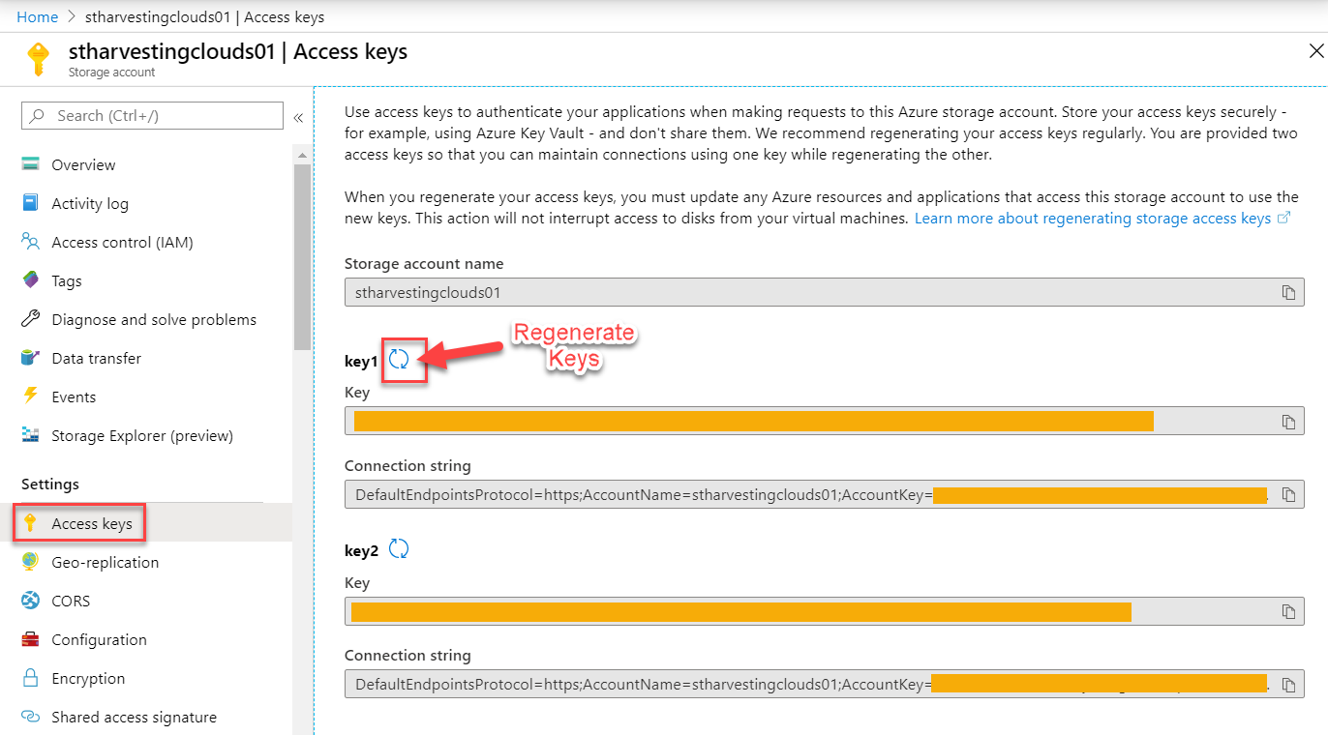Focus the sidebar Search (Ctrl+/) box
Image resolution: width=1328 pixels, height=735 pixels.
click(152, 115)
